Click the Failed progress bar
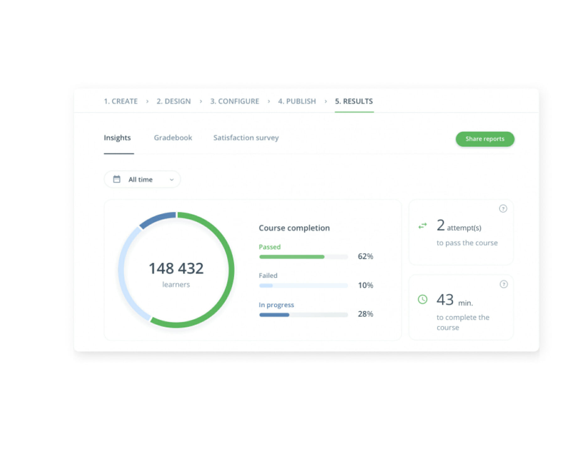This screenshot has width=565, height=455. 304,285
